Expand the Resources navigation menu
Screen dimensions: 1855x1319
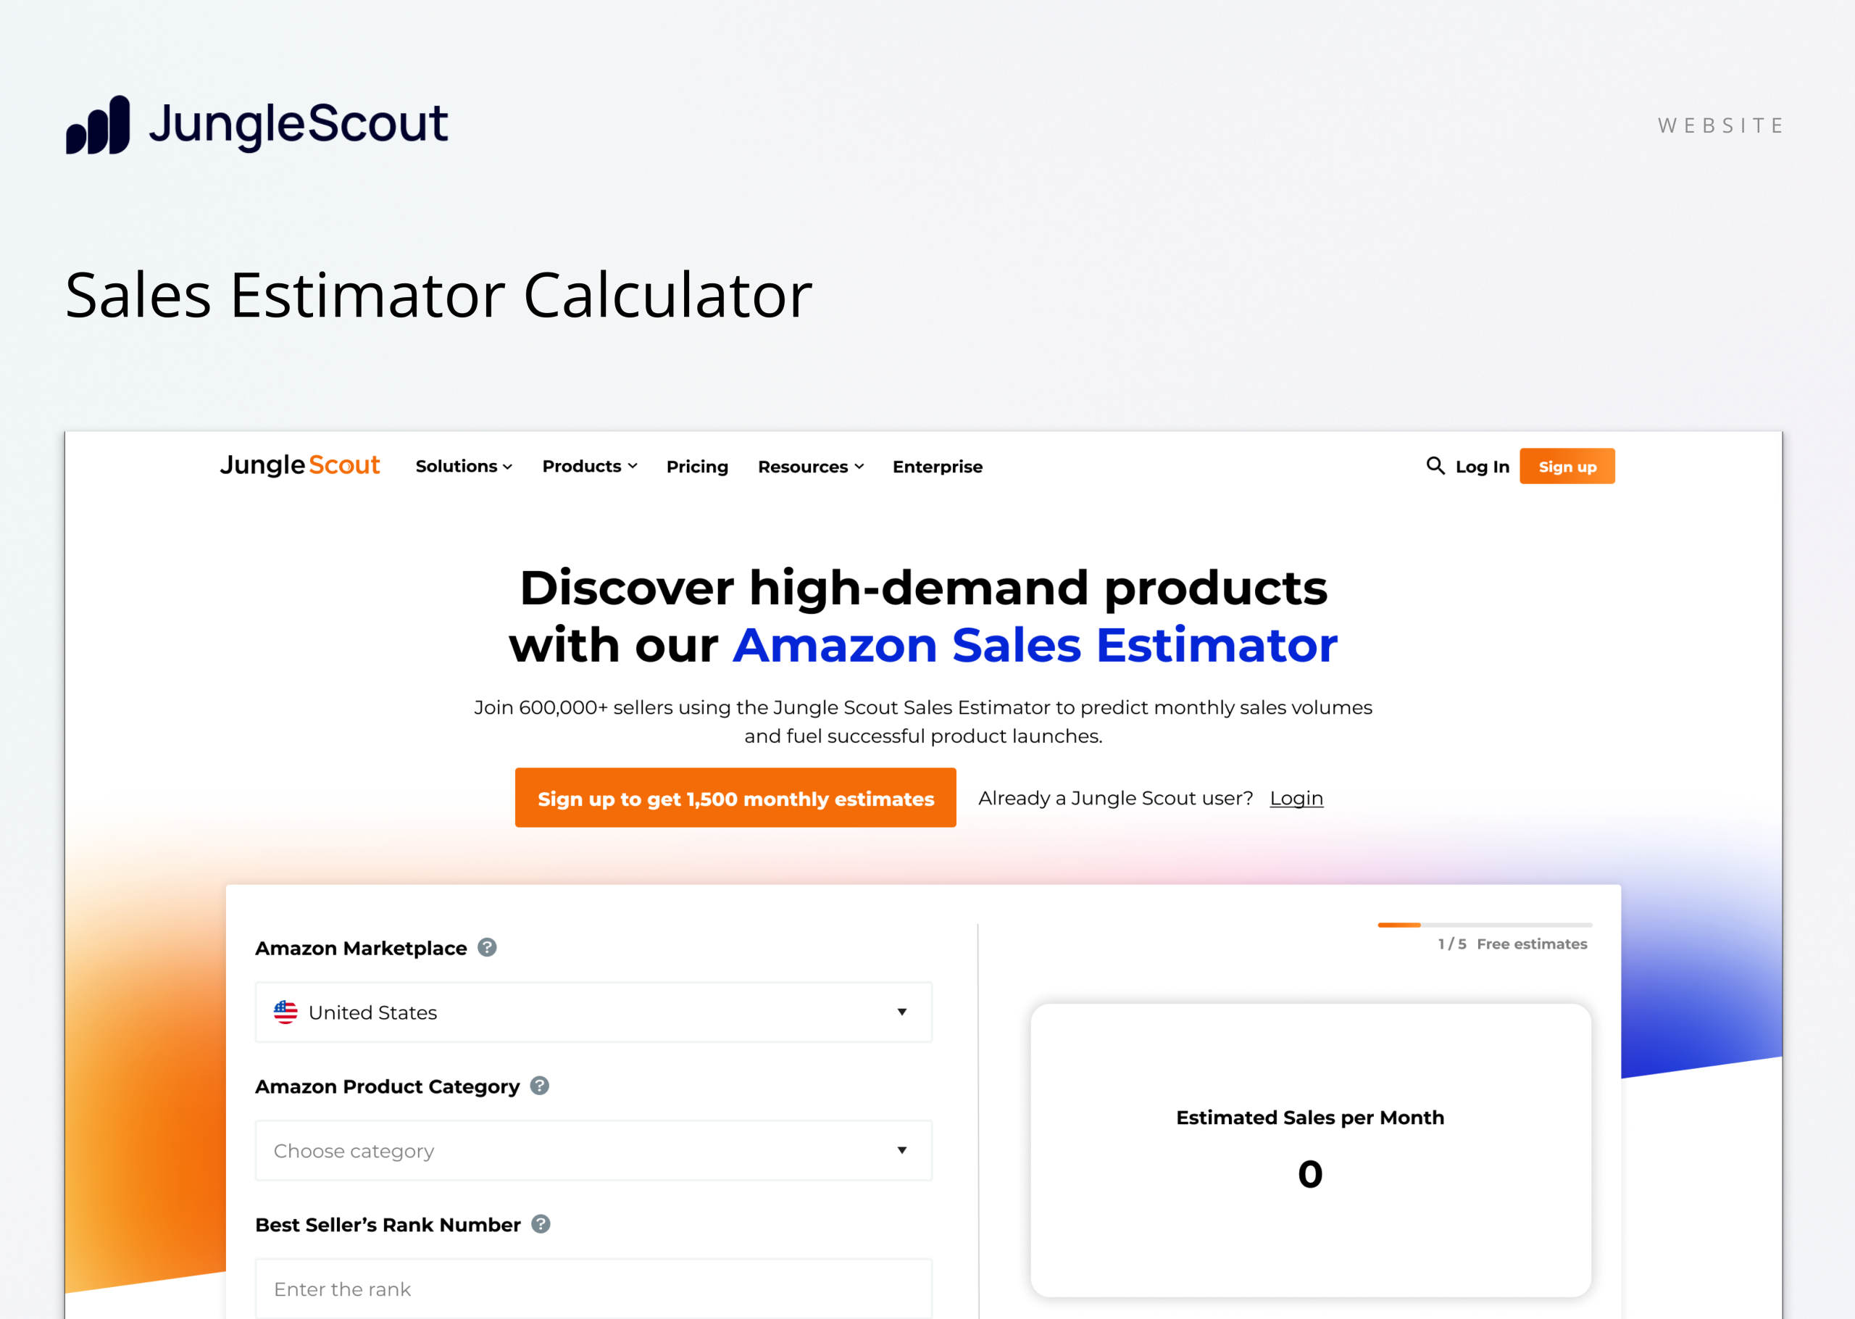(x=810, y=467)
